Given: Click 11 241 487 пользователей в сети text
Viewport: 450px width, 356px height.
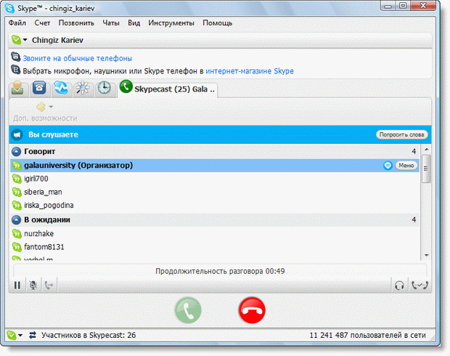Looking at the screenshot, I should (x=368, y=336).
